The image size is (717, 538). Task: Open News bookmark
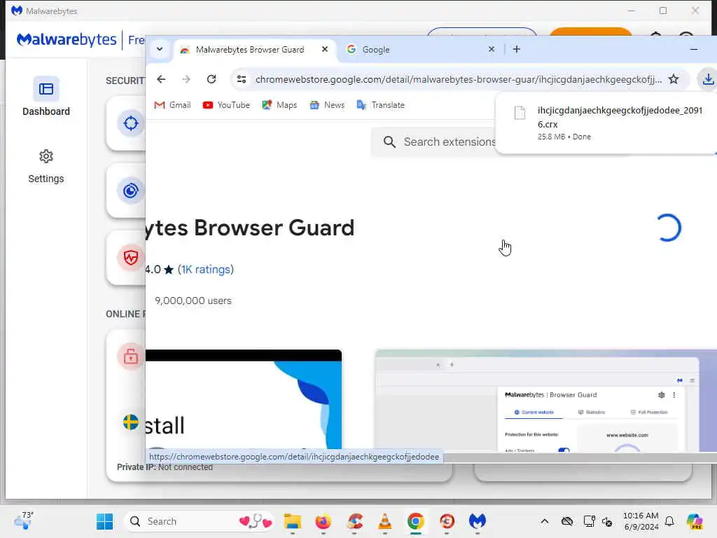click(327, 105)
